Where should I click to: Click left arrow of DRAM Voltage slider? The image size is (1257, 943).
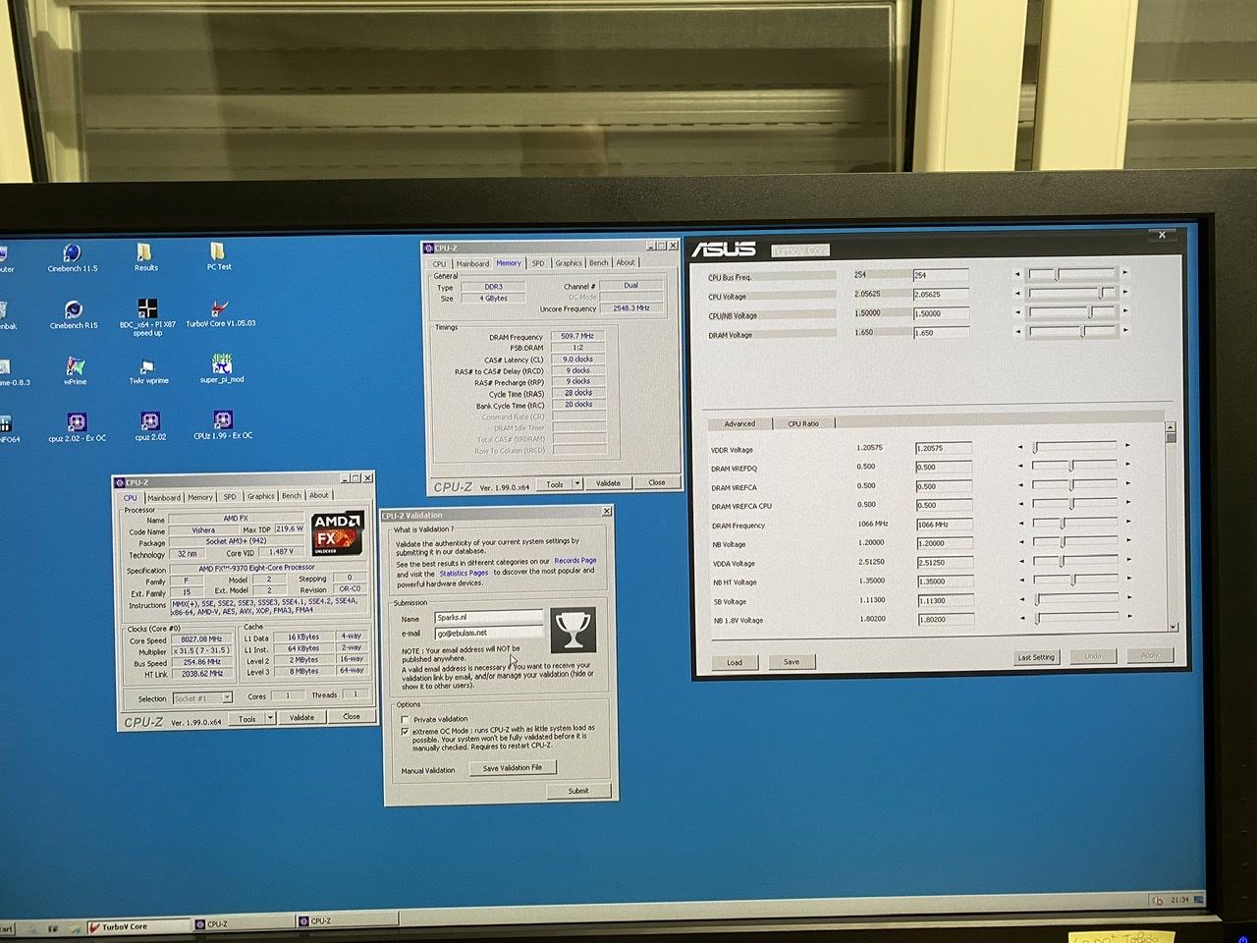[1018, 332]
